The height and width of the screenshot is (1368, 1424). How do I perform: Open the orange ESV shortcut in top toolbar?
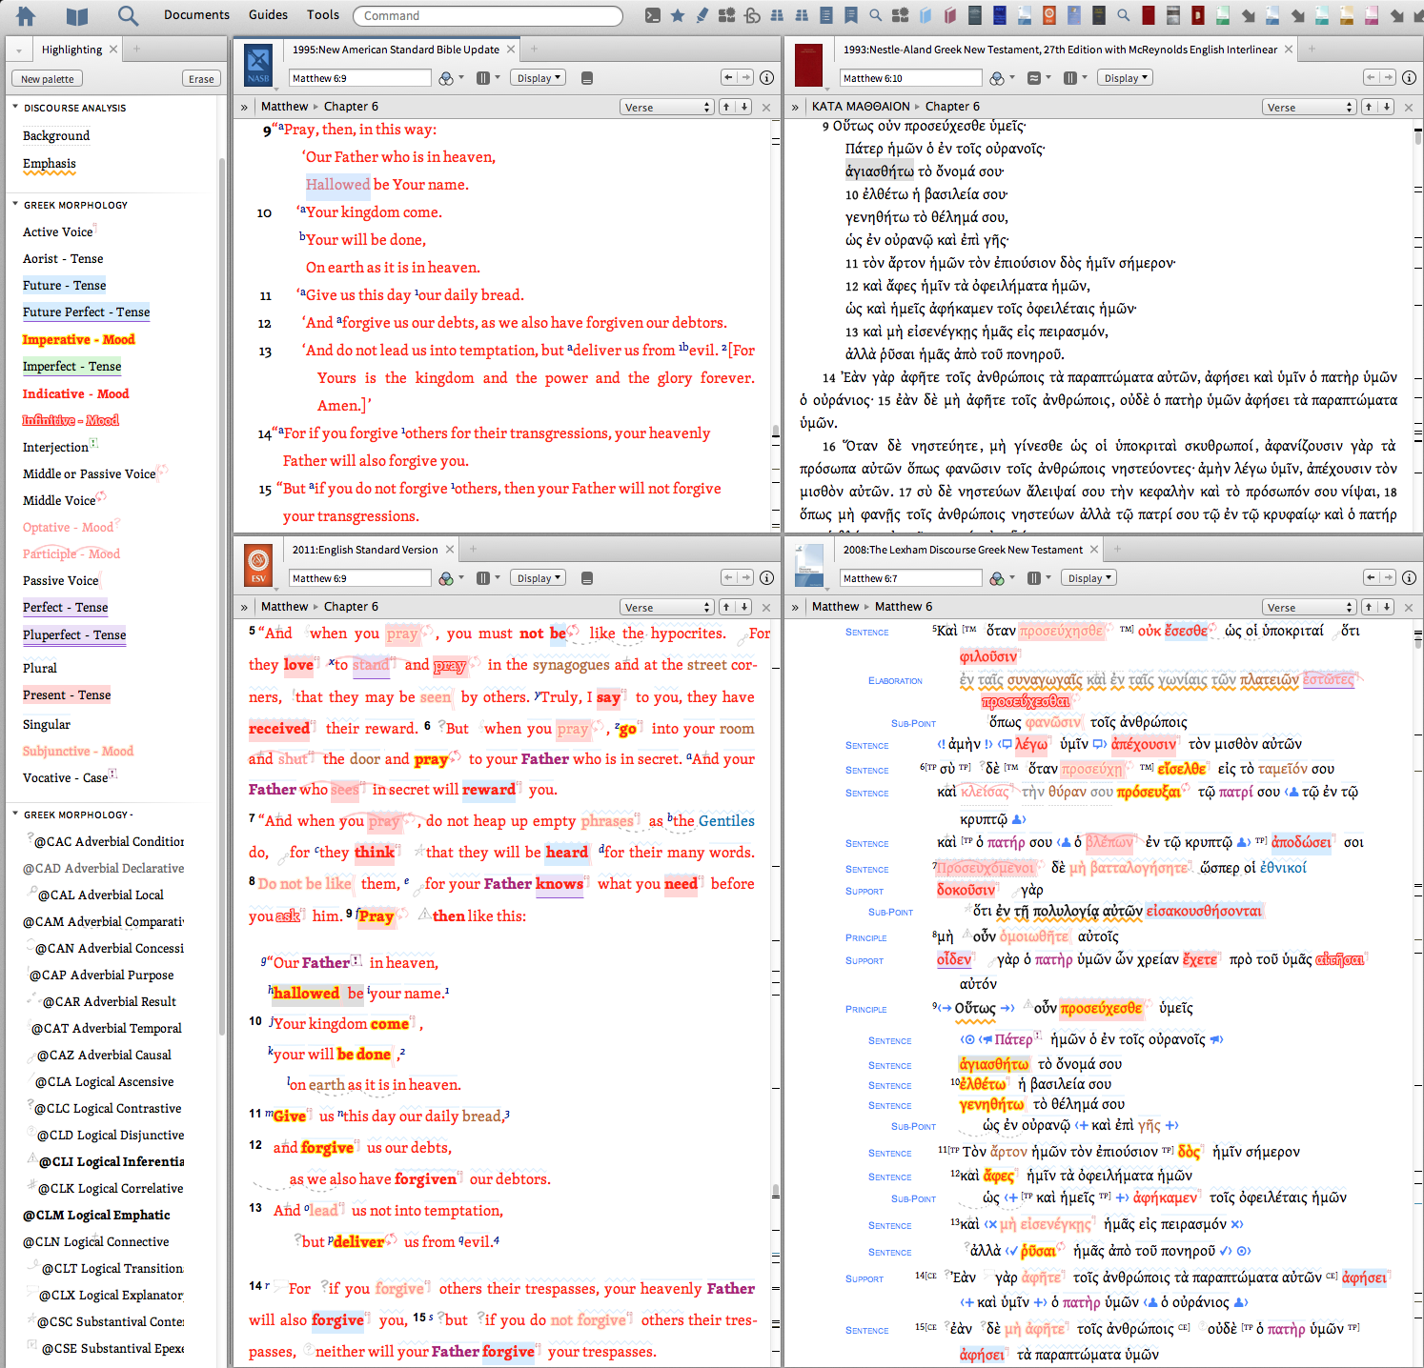[1049, 15]
